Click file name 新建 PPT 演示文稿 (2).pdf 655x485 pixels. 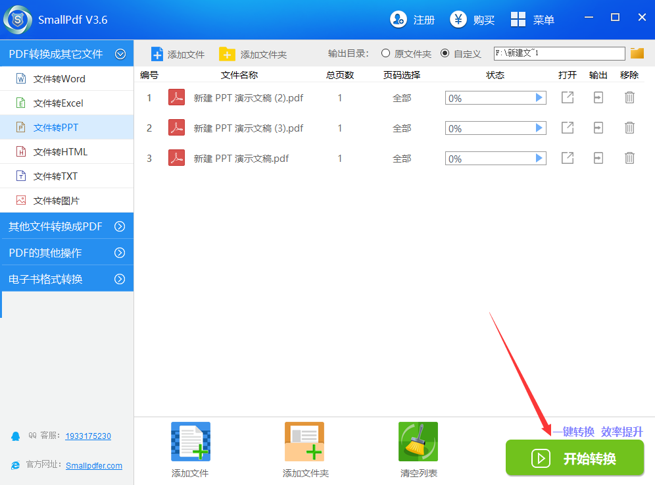pos(249,98)
